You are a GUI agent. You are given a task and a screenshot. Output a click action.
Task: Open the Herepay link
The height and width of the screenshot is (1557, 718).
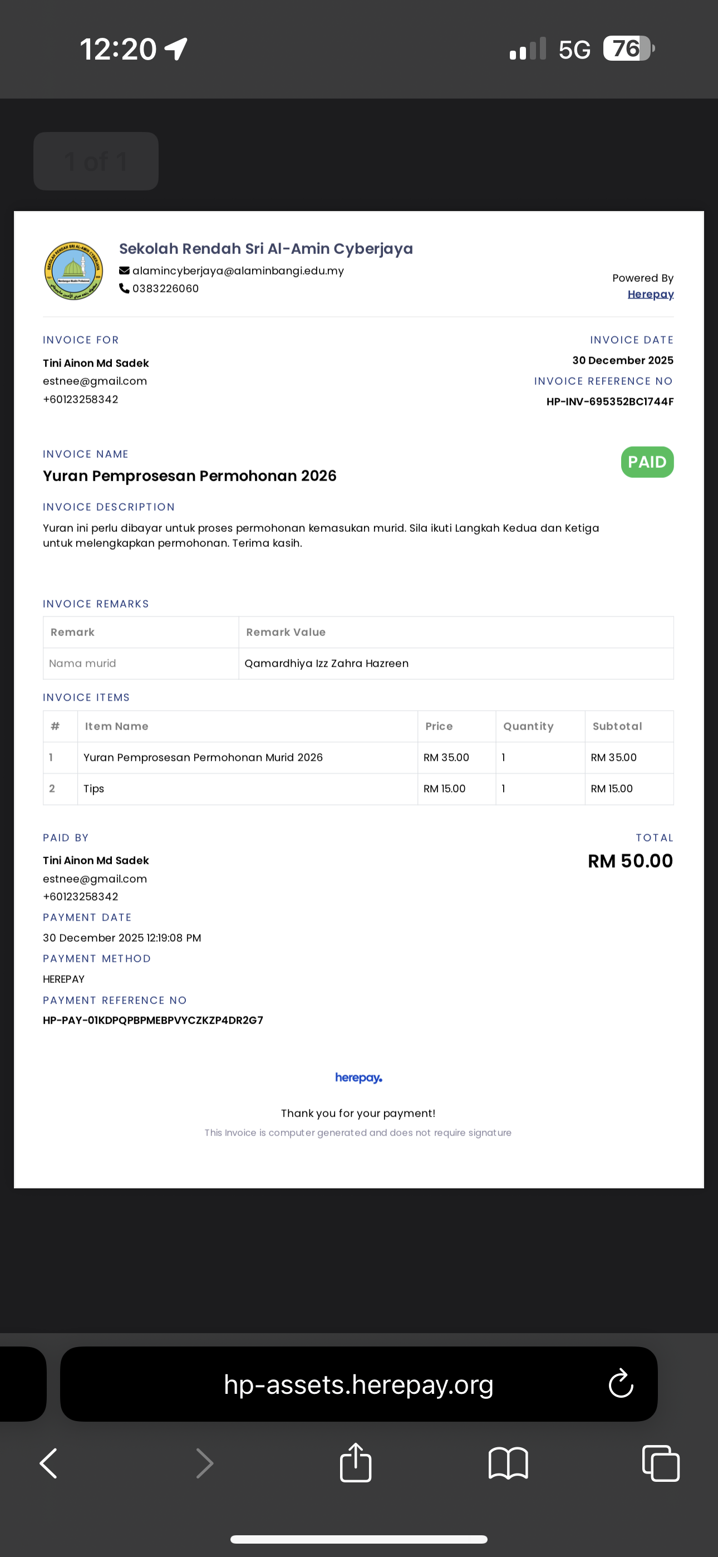click(650, 295)
